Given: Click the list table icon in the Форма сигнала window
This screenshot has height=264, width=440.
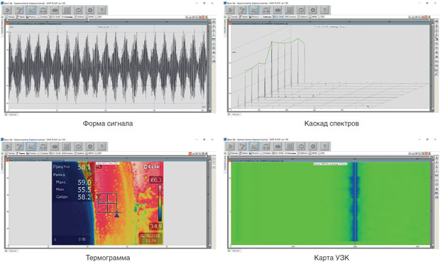Looking at the screenshot, I should [x=67, y=10].
